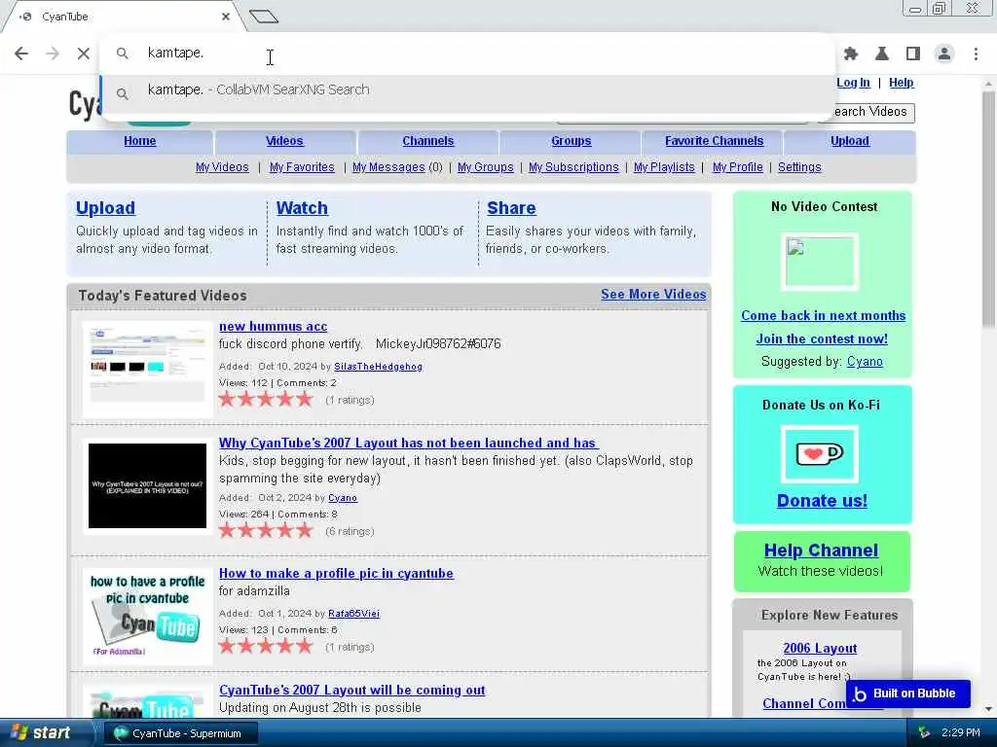This screenshot has height=747, width=997.
Task: Open 'How to make a profile pic' video title
Action: [x=336, y=573]
